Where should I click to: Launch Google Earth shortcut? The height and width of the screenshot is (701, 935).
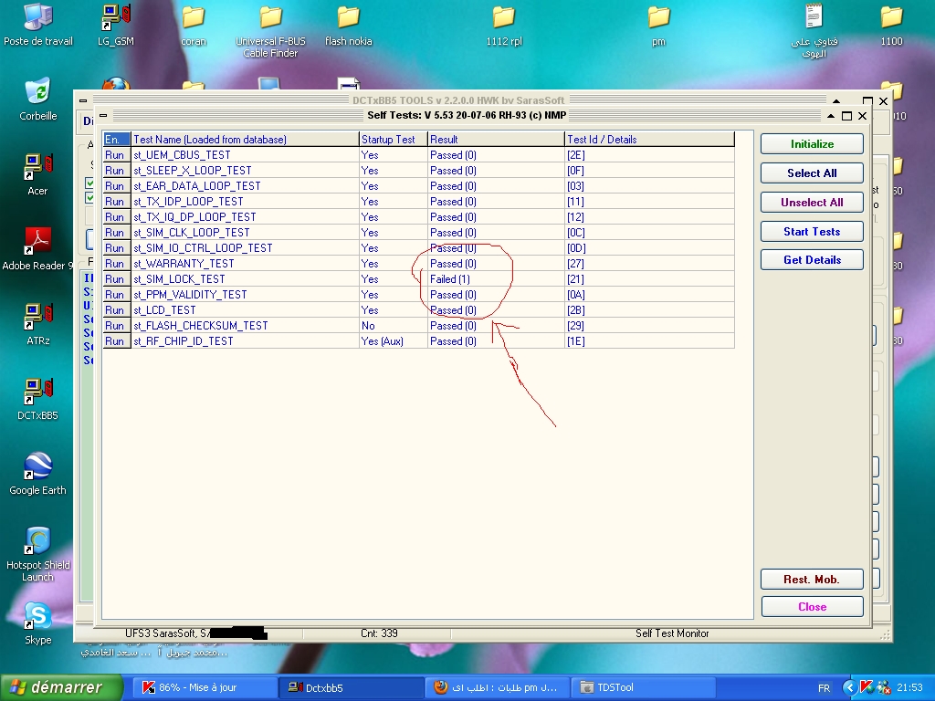[37, 474]
